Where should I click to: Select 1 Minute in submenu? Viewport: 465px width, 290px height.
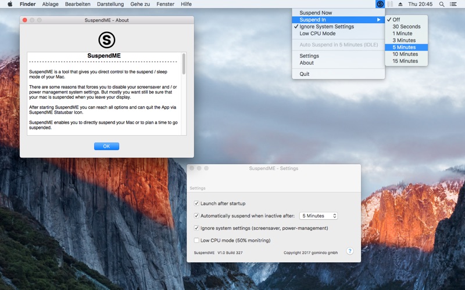406,34
